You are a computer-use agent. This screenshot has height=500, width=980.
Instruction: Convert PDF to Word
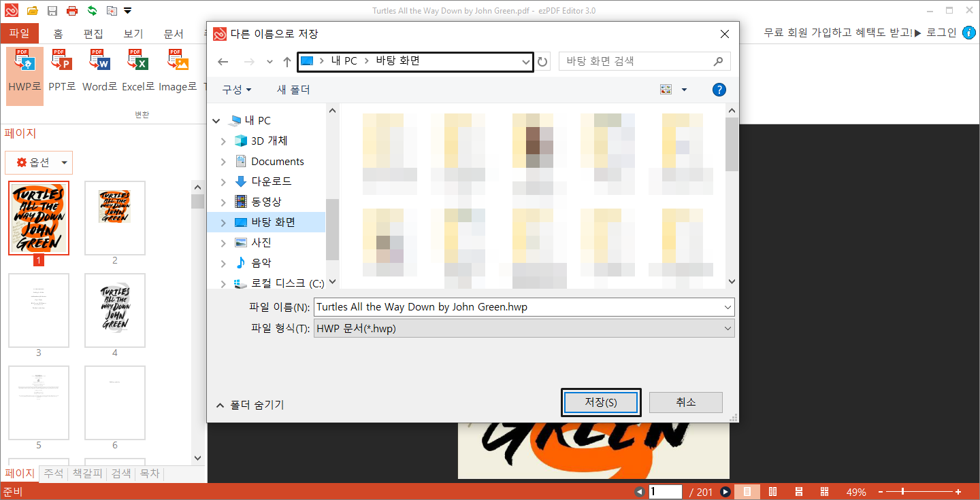click(100, 71)
